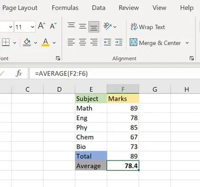The width and height of the screenshot is (200, 187).
Task: Select the Chem cell
Action: coord(91,137)
